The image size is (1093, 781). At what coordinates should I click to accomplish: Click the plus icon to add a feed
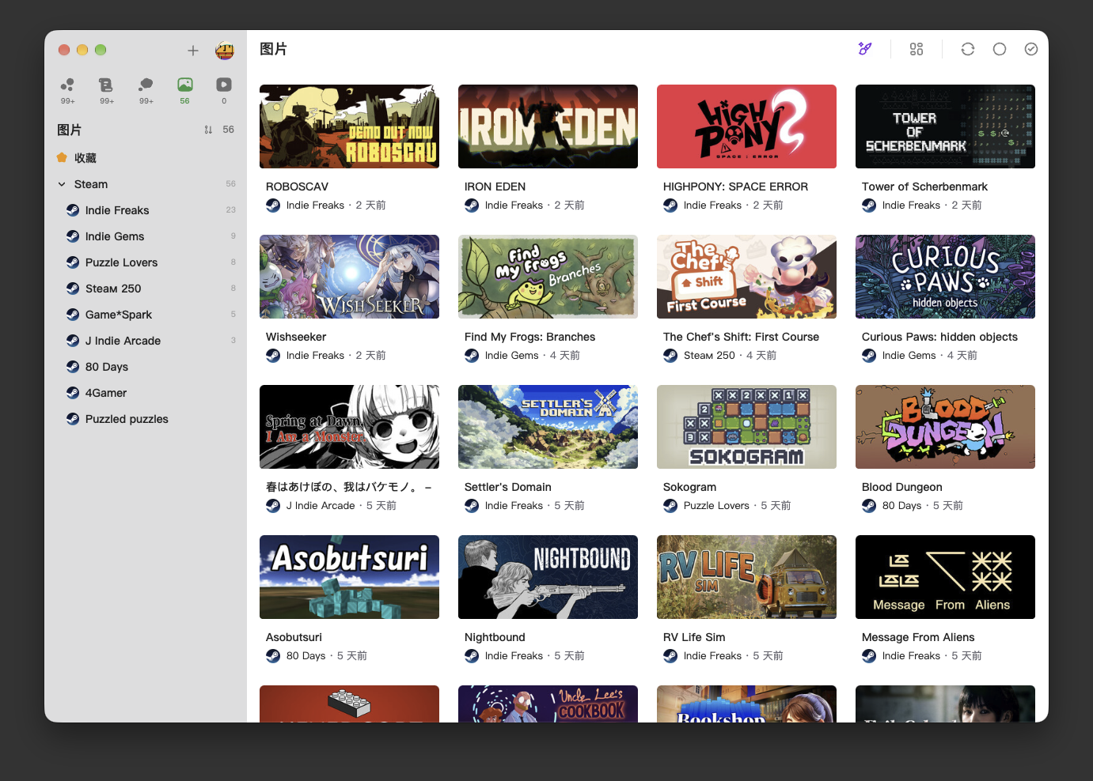pos(193,51)
